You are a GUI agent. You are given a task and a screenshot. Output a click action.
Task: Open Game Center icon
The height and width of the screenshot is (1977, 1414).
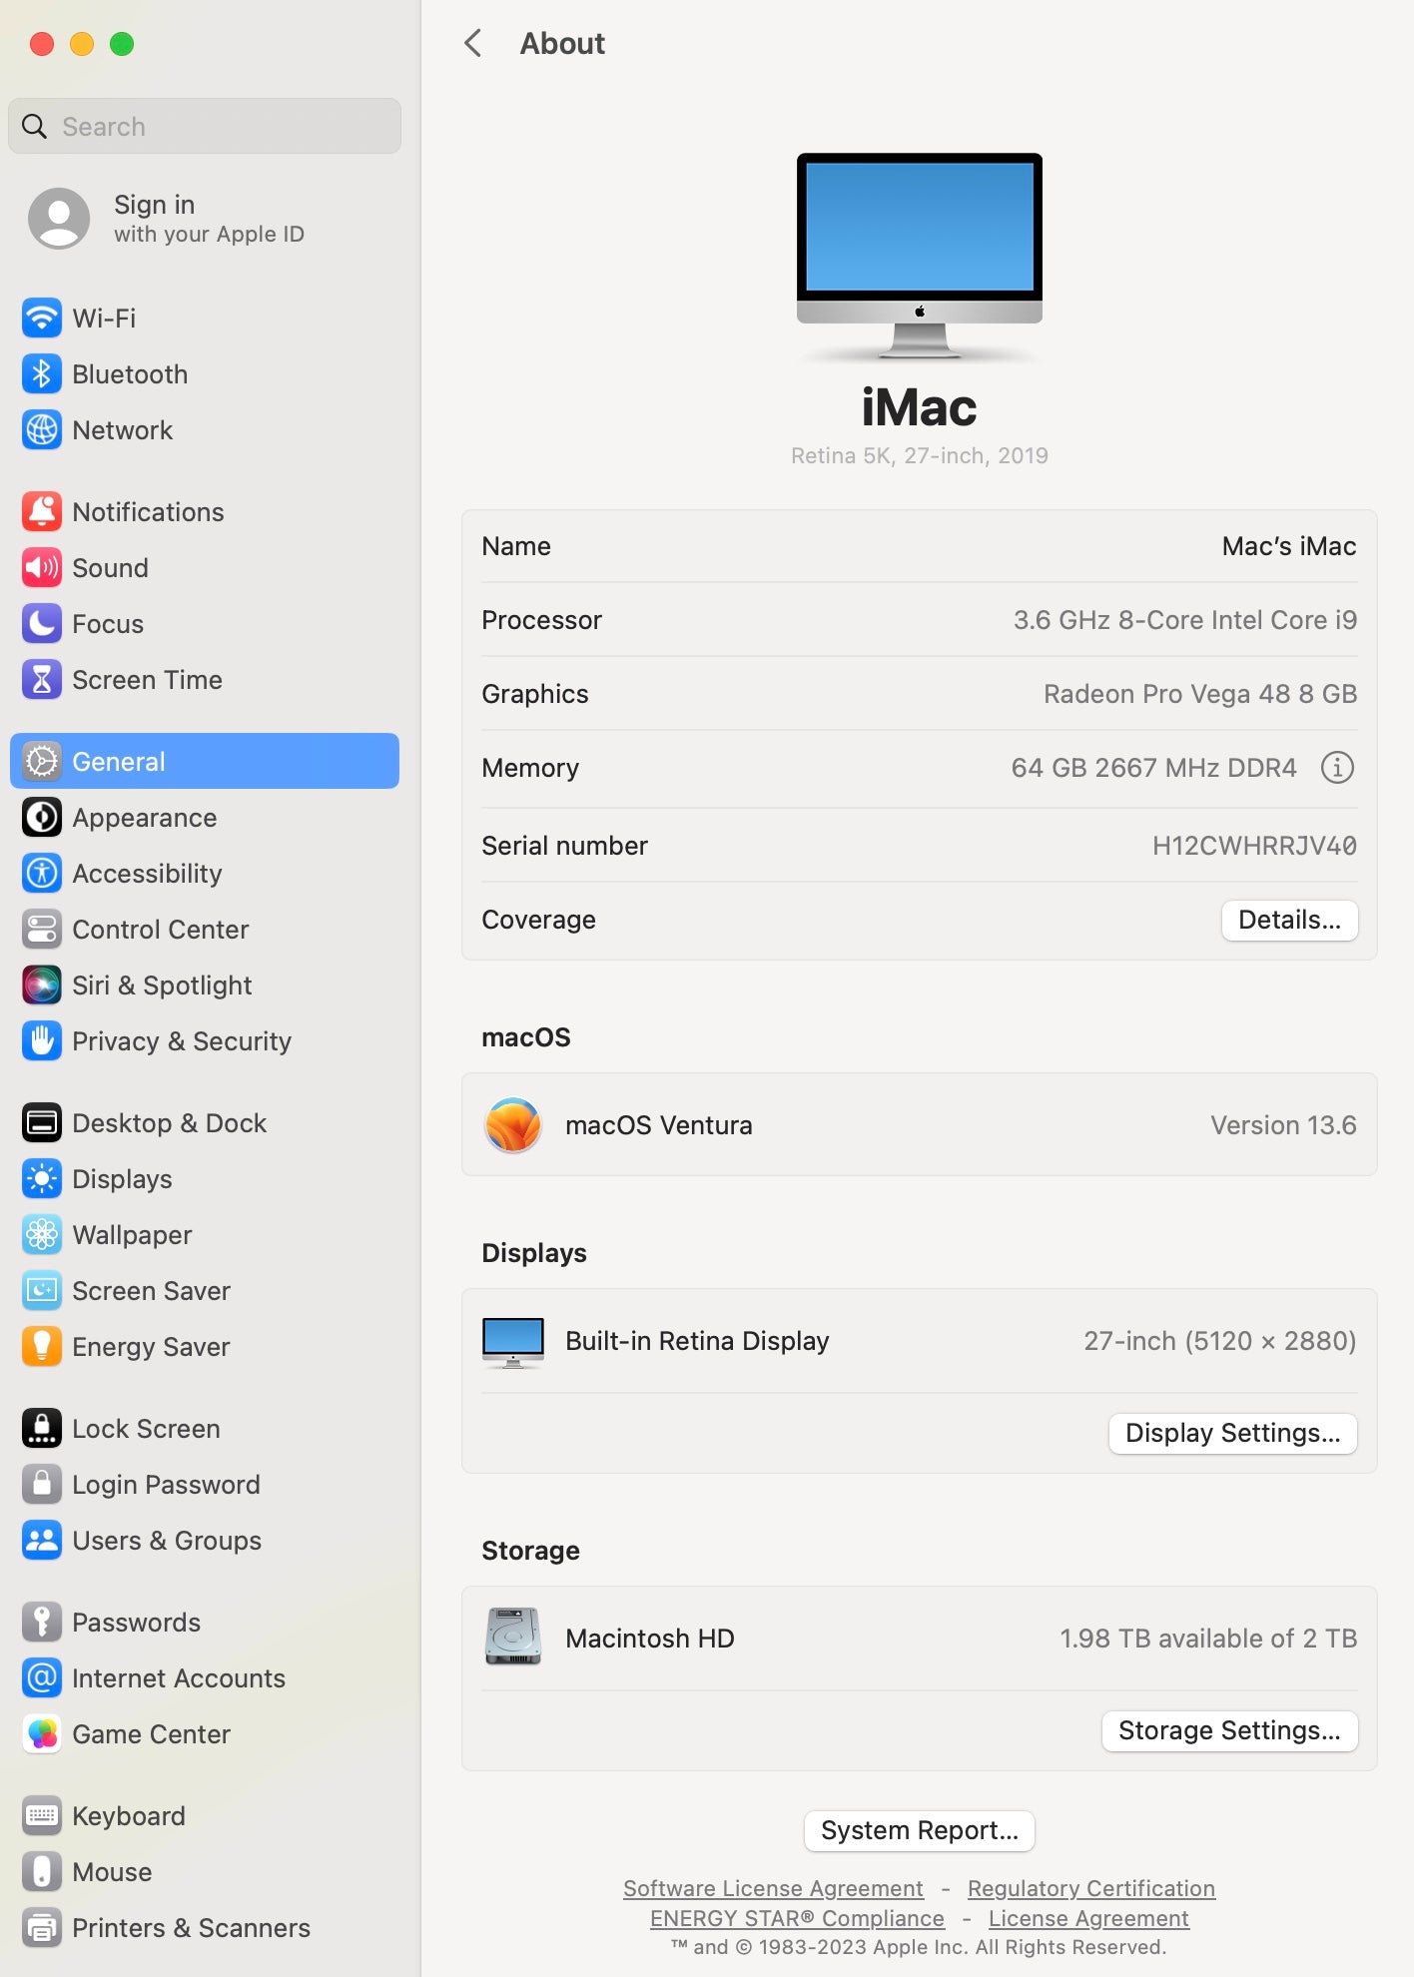point(42,1734)
